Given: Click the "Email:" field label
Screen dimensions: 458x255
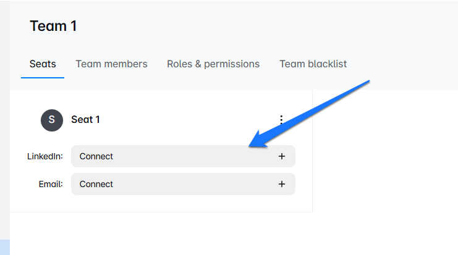Looking at the screenshot, I should pyautogui.click(x=51, y=184).
